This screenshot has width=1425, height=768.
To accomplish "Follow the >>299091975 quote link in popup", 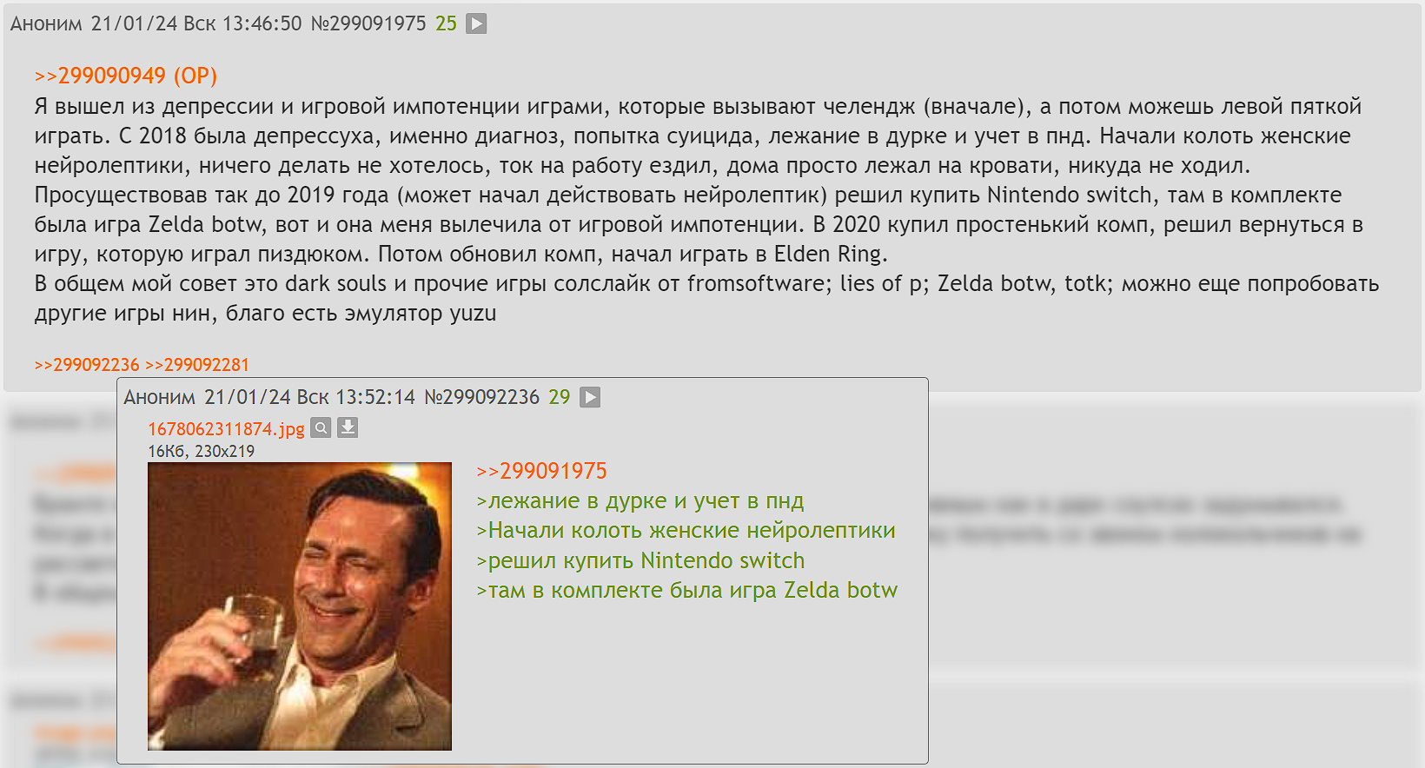I will tap(541, 471).
